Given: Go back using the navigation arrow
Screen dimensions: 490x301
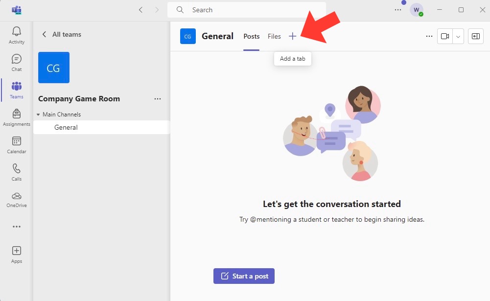Looking at the screenshot, I should [x=140, y=10].
